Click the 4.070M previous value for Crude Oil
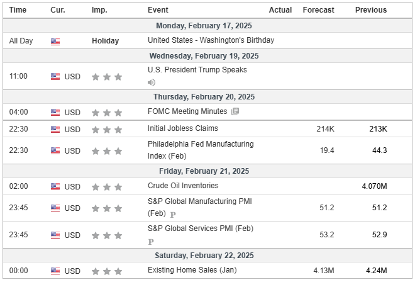Viewport: 415px width, 282px height. [374, 186]
